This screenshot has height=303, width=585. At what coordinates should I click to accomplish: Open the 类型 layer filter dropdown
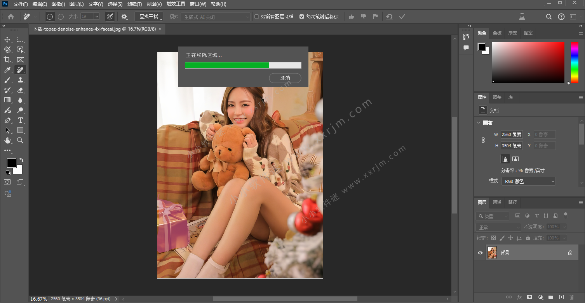(493, 216)
